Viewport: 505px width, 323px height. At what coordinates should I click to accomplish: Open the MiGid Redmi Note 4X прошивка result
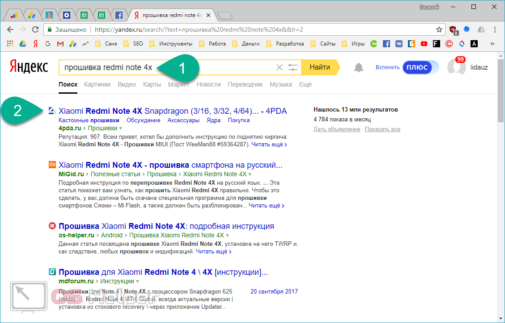point(170,165)
